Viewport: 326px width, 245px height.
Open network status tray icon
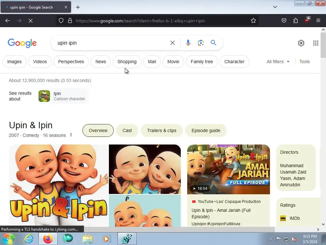[286, 239]
